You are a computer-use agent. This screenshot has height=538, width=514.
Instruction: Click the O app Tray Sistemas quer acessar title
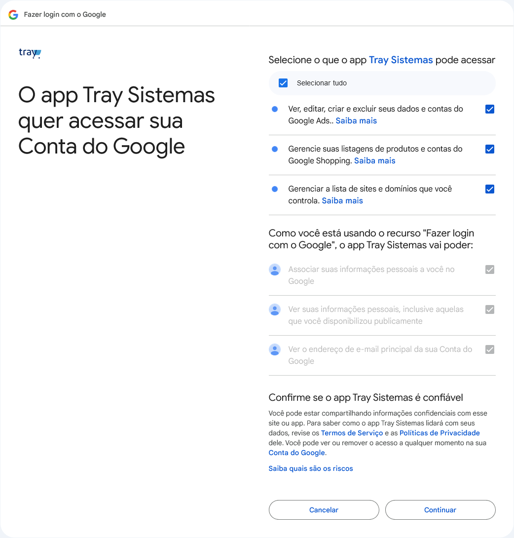click(116, 121)
